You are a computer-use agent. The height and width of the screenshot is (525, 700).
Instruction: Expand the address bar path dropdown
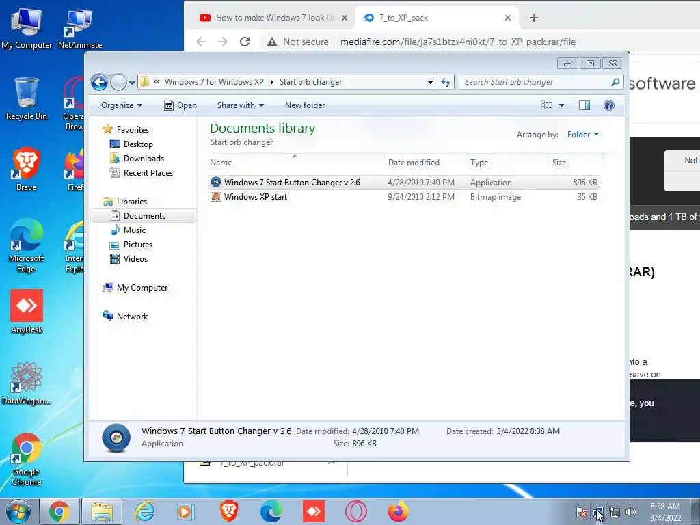(x=430, y=82)
